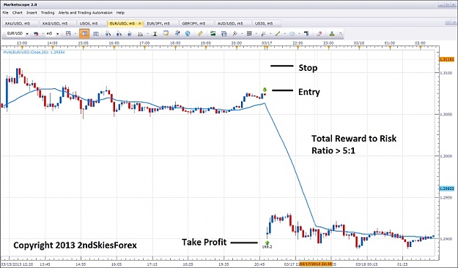Select the EUR/USD, m5 chart tab
The width and height of the screenshot is (458, 268).
point(125,23)
